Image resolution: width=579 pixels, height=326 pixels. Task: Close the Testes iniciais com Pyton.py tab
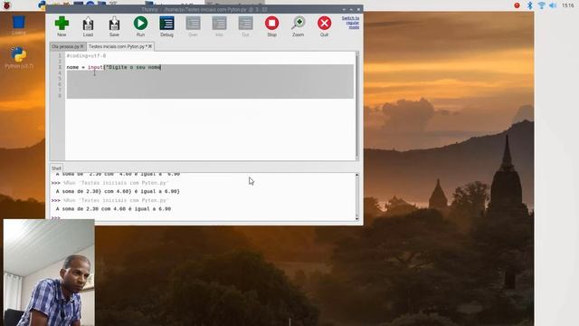(150, 46)
